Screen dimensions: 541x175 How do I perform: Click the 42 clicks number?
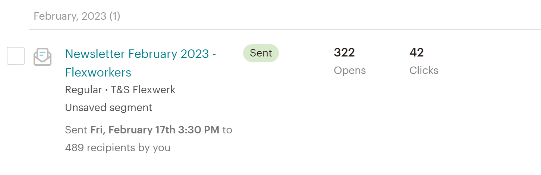[x=416, y=53]
